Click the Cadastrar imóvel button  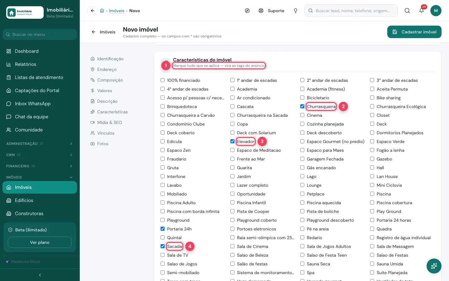pyautogui.click(x=414, y=32)
